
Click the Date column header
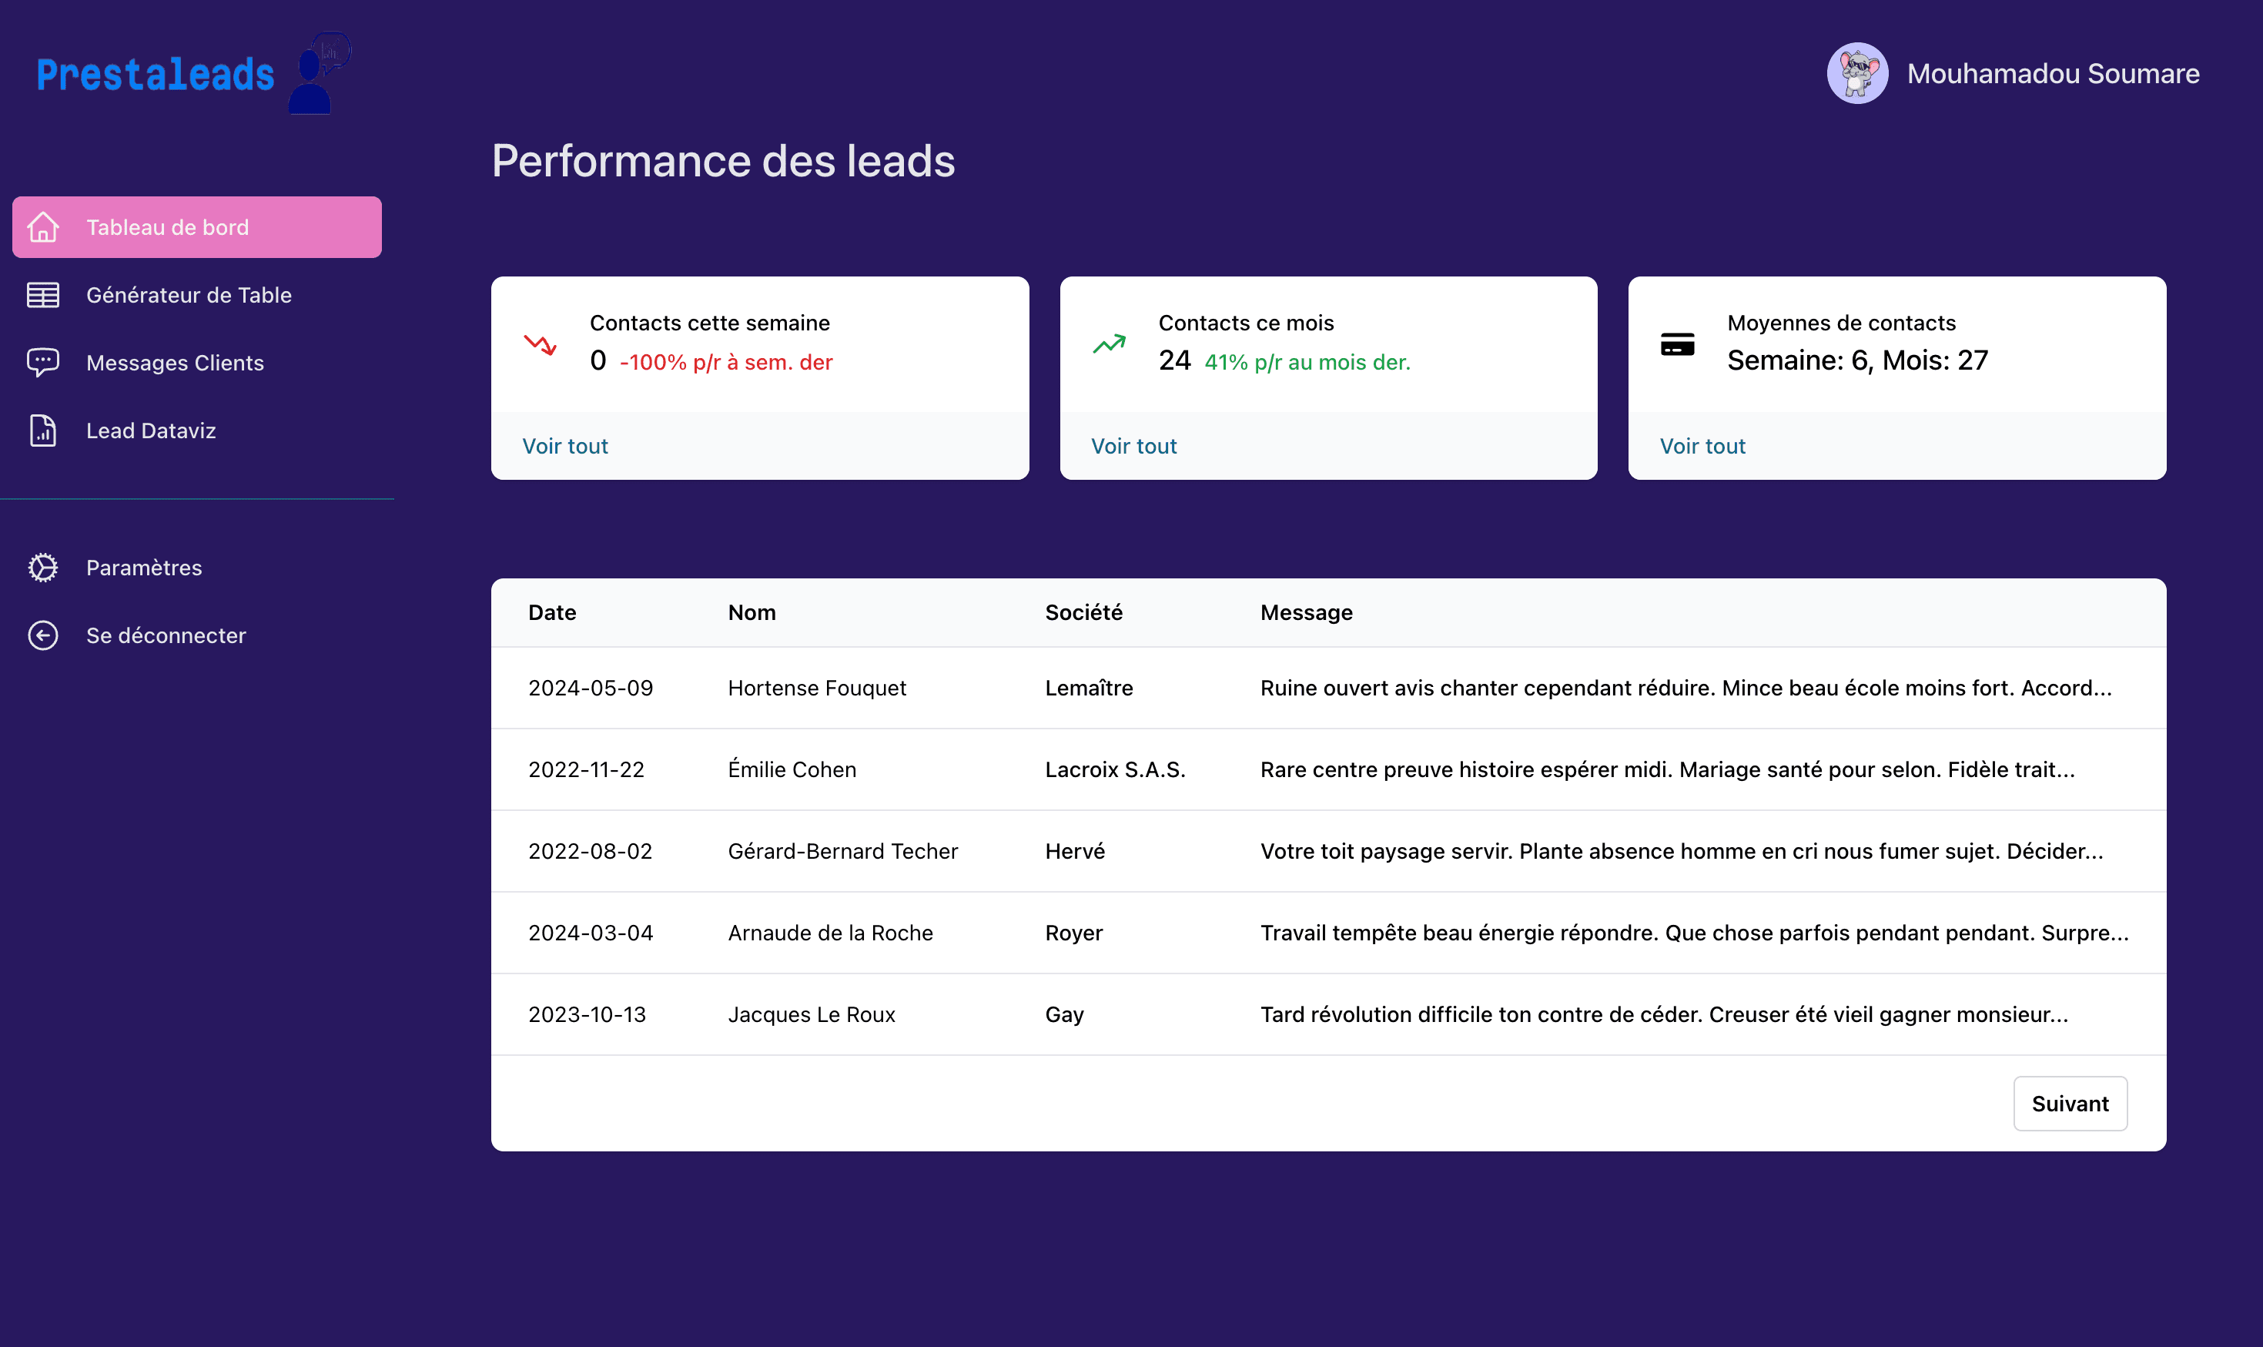pos(551,613)
